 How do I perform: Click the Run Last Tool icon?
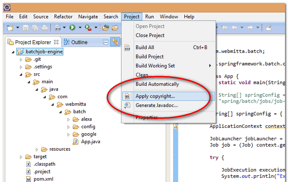88,28
